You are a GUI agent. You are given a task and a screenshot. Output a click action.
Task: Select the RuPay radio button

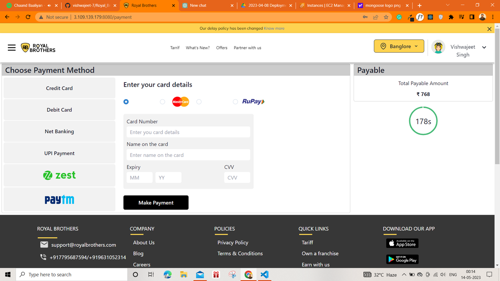coord(235,101)
